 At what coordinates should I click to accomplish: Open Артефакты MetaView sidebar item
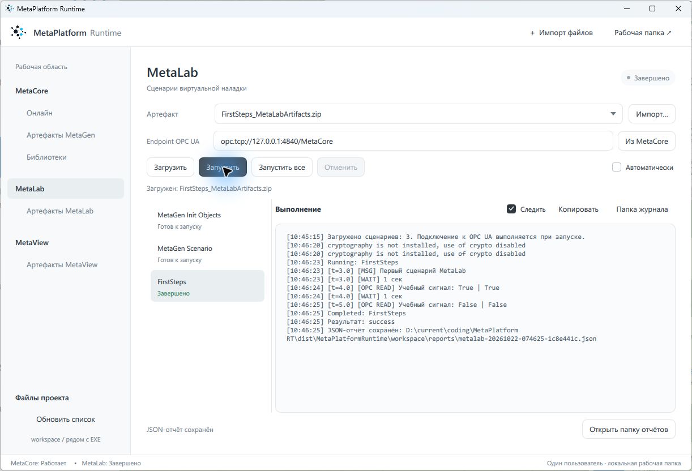coord(62,264)
